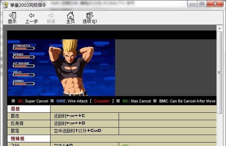Click the 近敌时←or→+D command cell
This screenshot has width=226, height=146.
coord(84,124)
